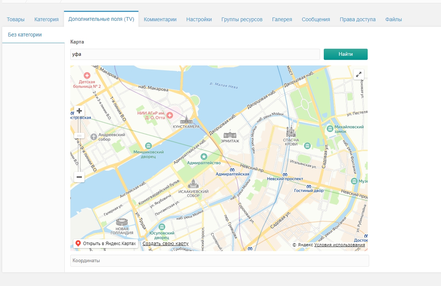Select the Spas na Krovi church icon

pyautogui.click(x=291, y=132)
